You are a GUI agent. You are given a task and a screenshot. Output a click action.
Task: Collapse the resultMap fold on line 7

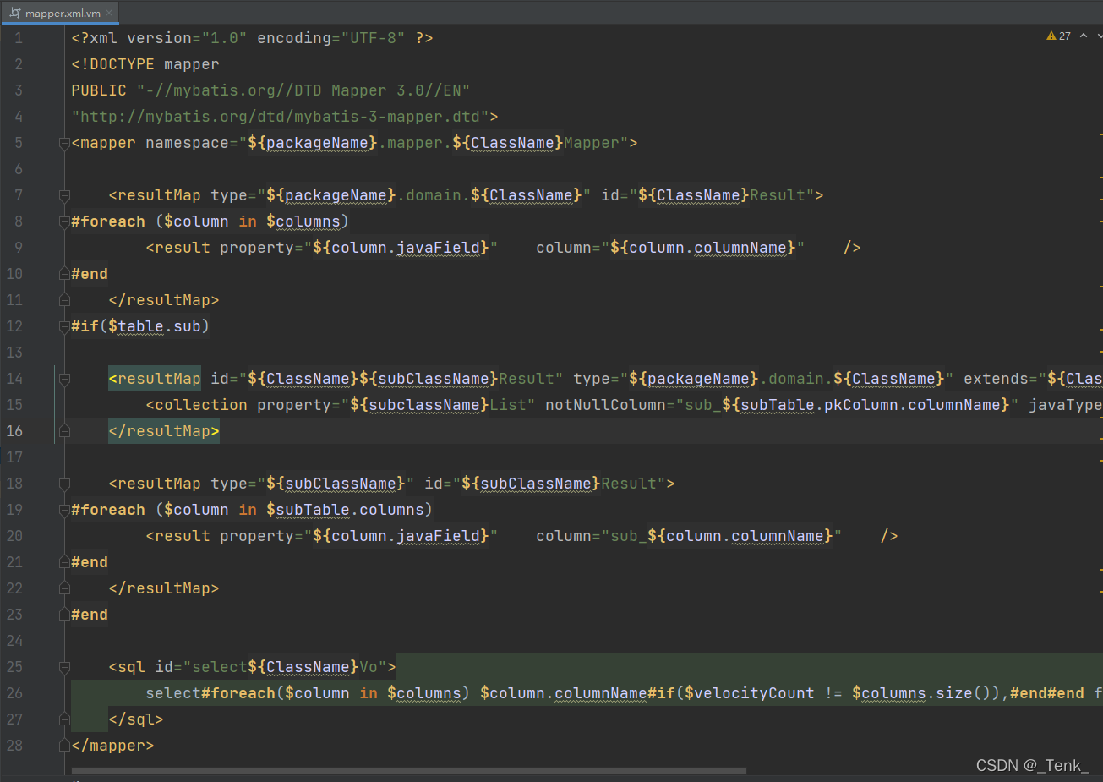(x=64, y=195)
